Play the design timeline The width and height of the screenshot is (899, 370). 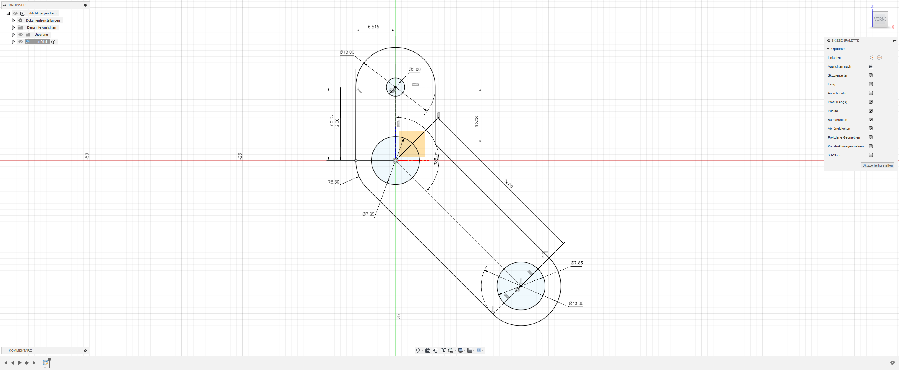pos(20,363)
